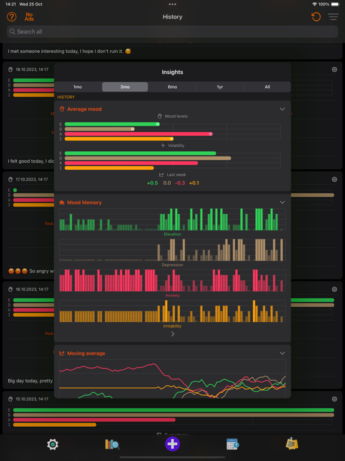Tap the Mood levels label
Image resolution: width=345 pixels, height=461 pixels.
pos(176,116)
